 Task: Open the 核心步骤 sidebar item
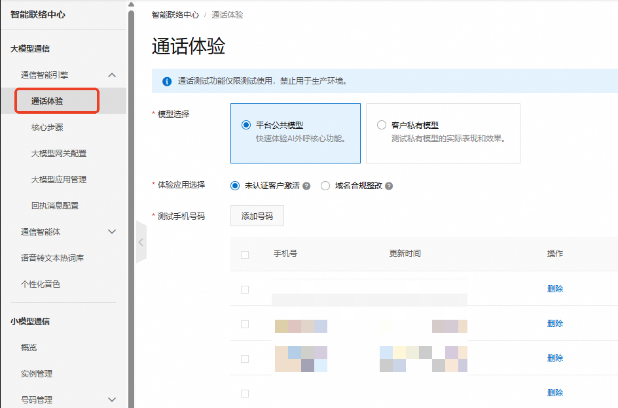[x=47, y=127]
